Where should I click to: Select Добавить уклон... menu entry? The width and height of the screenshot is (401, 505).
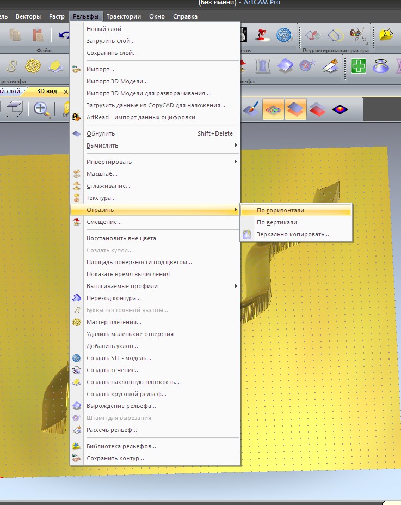(x=155, y=346)
